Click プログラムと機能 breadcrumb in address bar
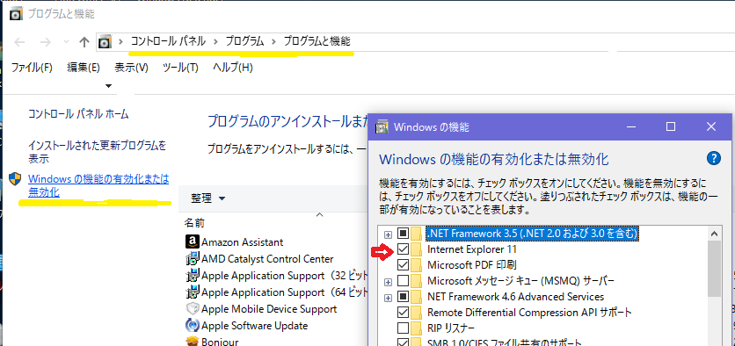The height and width of the screenshot is (346, 735). click(x=317, y=41)
